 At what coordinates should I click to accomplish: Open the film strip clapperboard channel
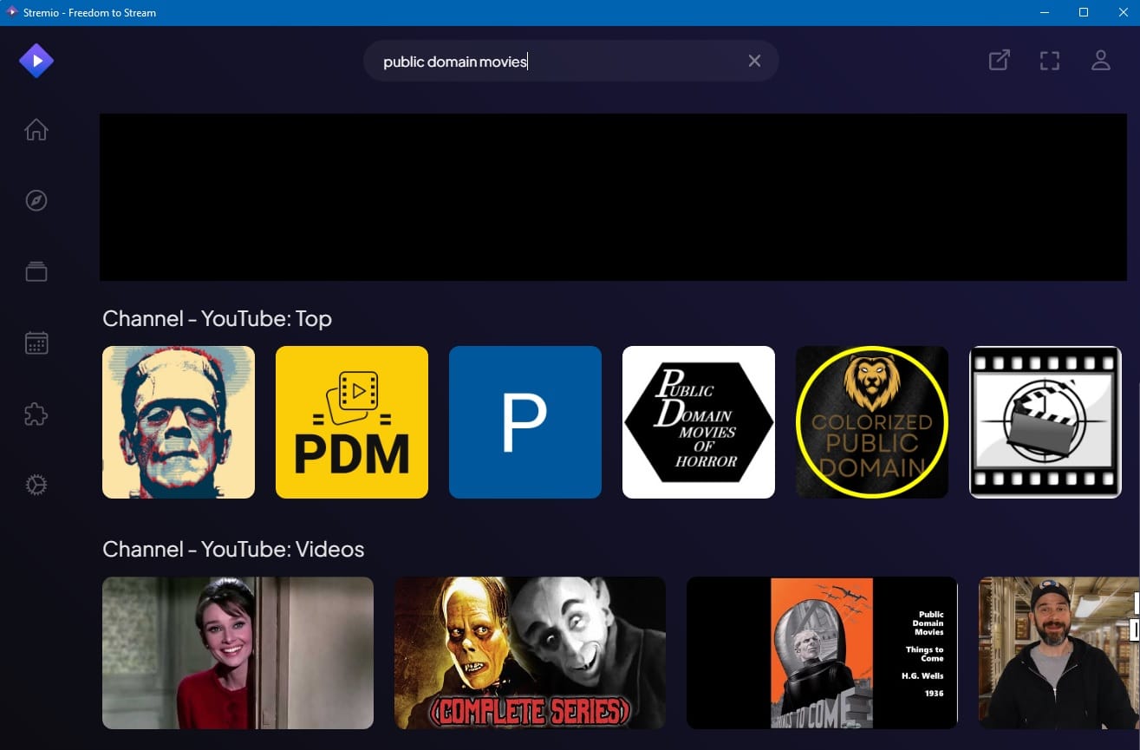point(1046,422)
